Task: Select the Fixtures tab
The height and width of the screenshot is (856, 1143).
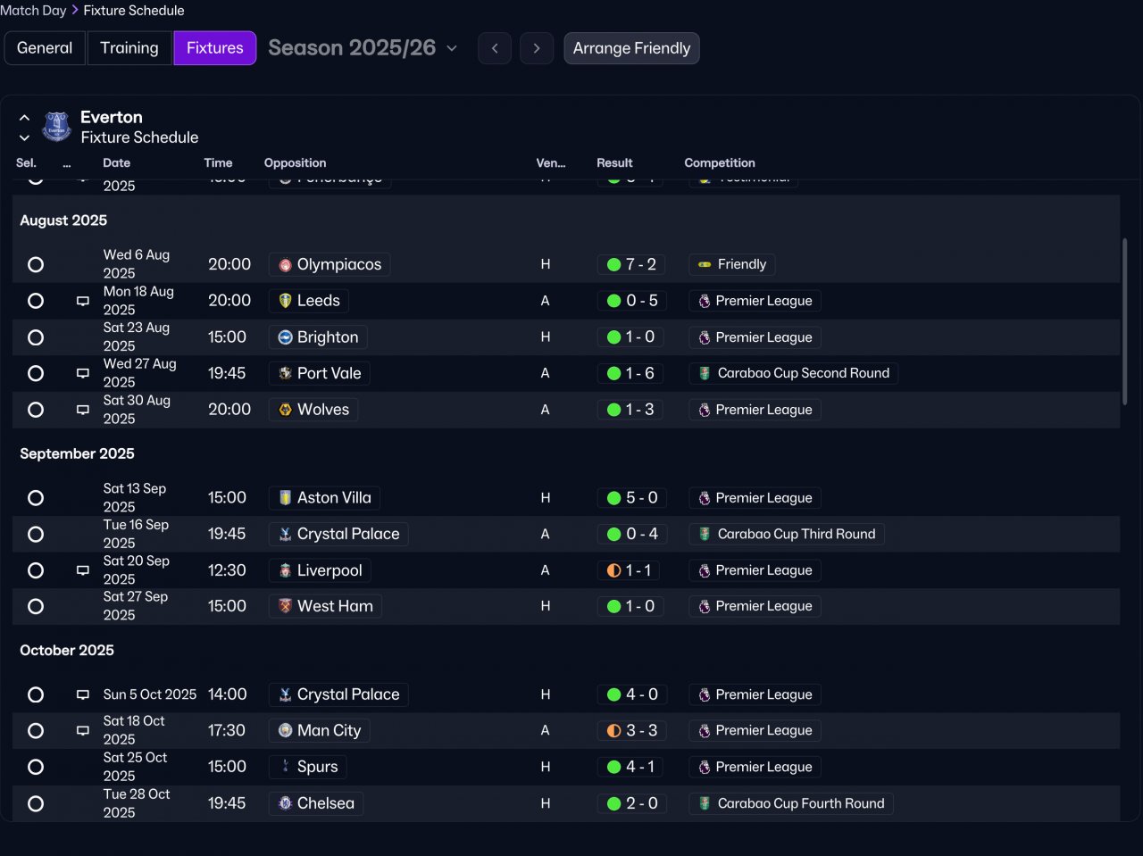Action: (x=215, y=48)
